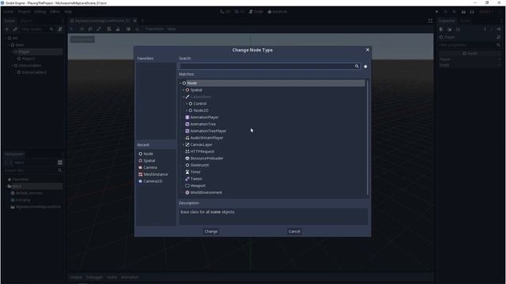Collapse the CanvasItem branch arrow
Screen dimensions: 506x284
tap(183, 96)
